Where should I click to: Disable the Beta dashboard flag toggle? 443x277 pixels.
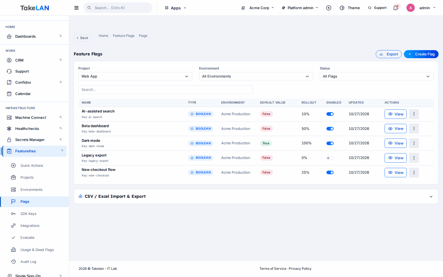330,129
